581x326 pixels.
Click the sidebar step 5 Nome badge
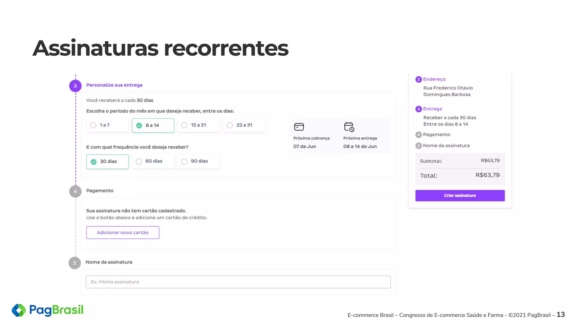click(418, 146)
